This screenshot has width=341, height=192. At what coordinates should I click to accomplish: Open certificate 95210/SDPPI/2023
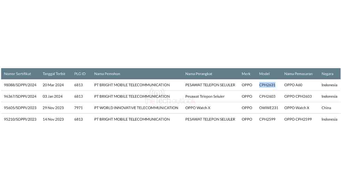pyautogui.click(x=20, y=119)
